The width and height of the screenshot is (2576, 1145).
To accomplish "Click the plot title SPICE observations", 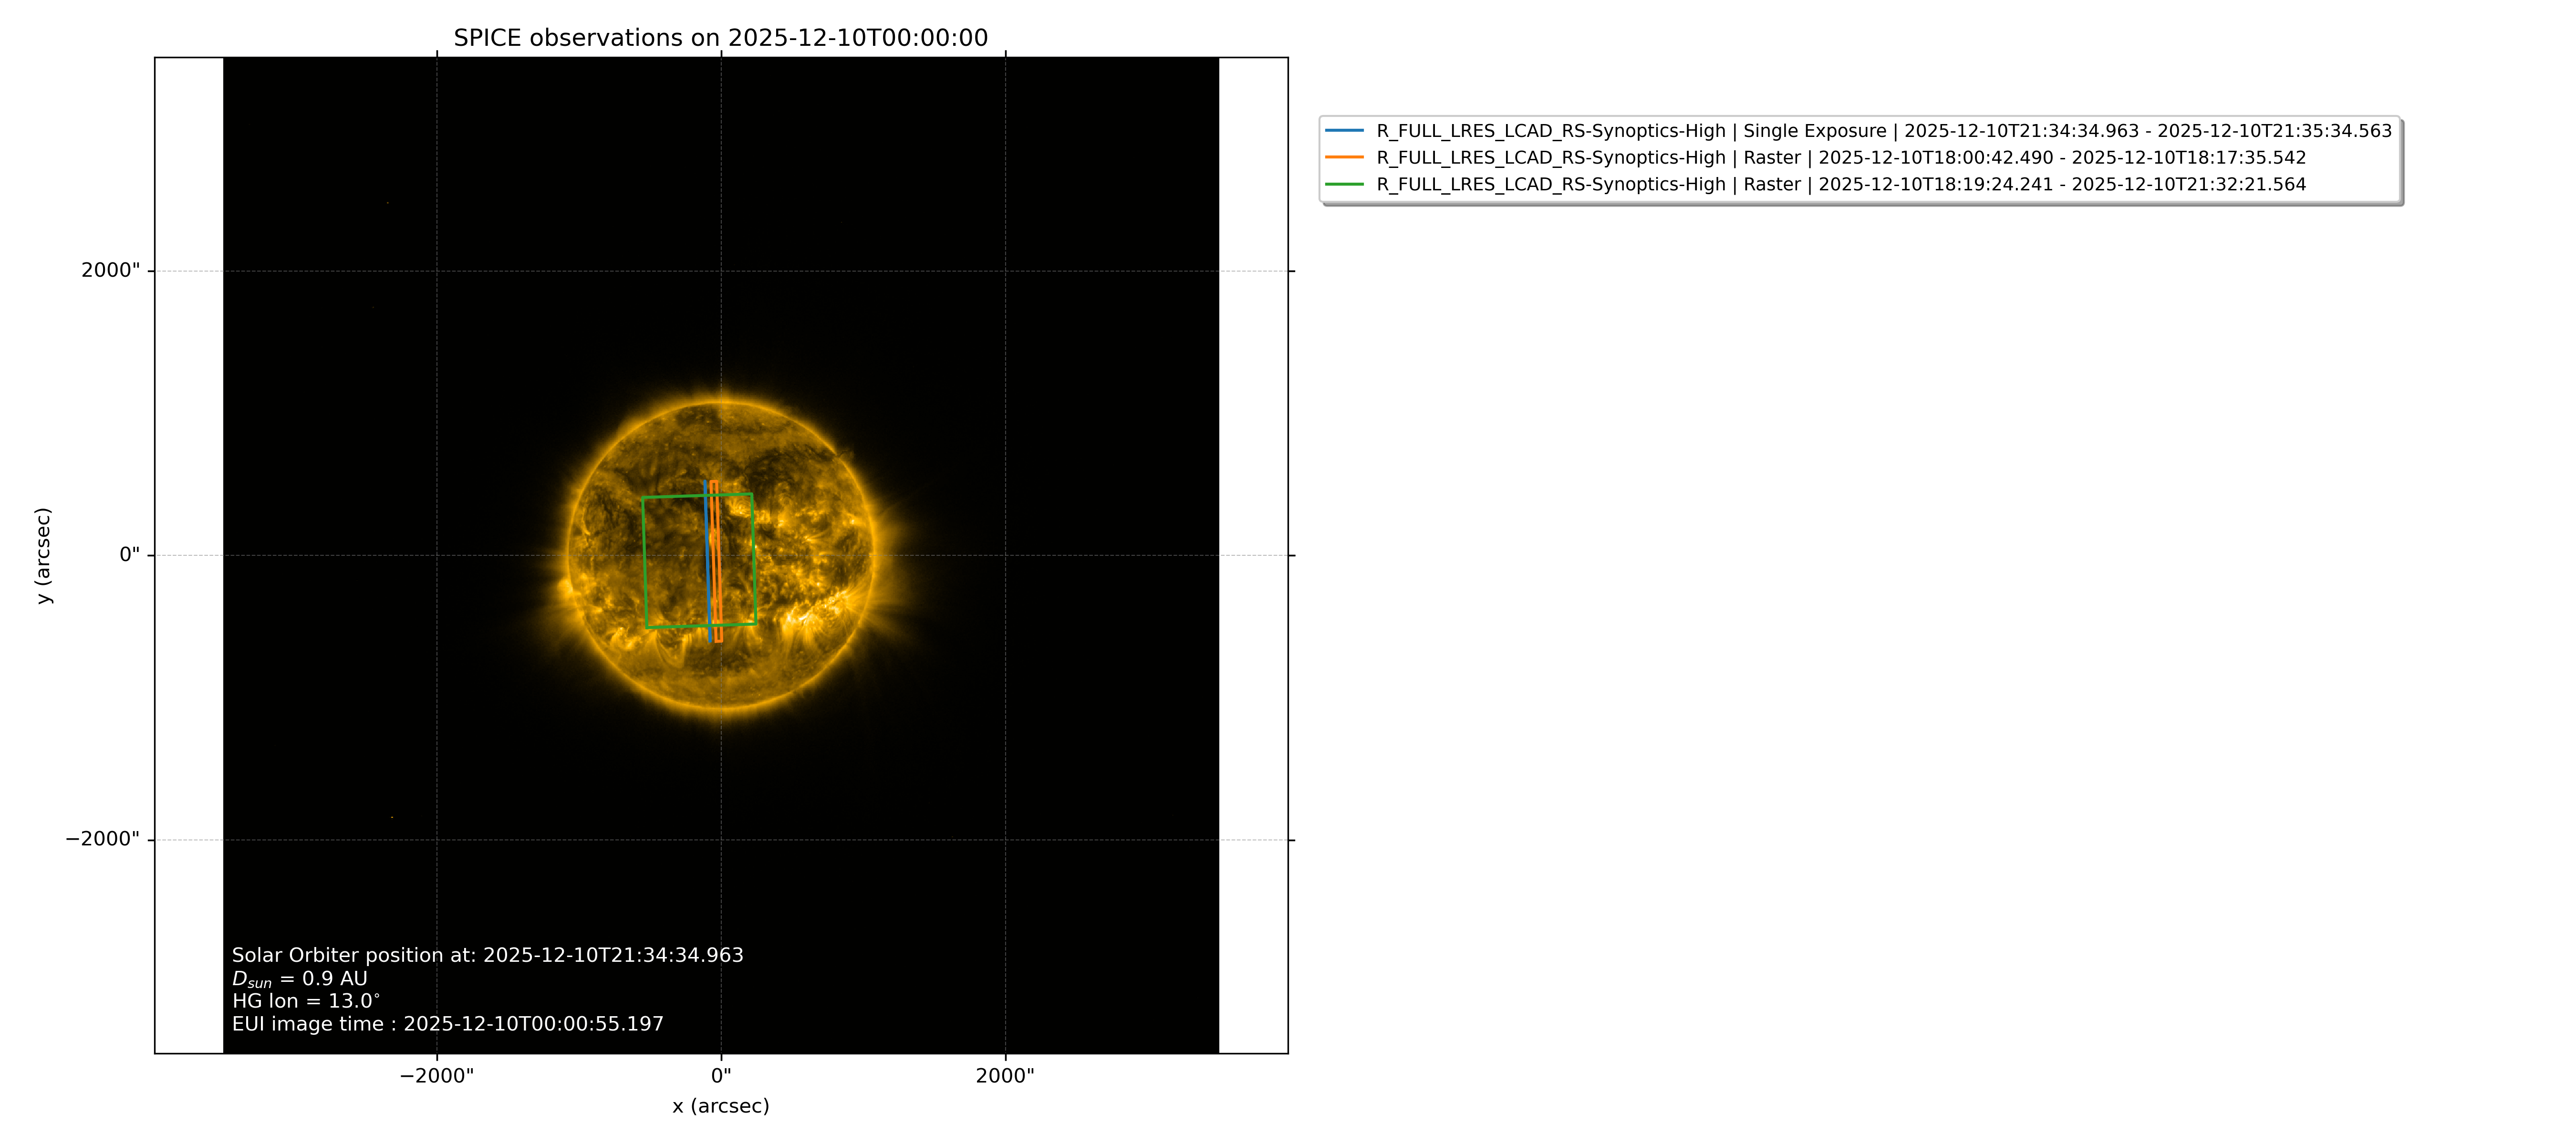I will point(720,38).
